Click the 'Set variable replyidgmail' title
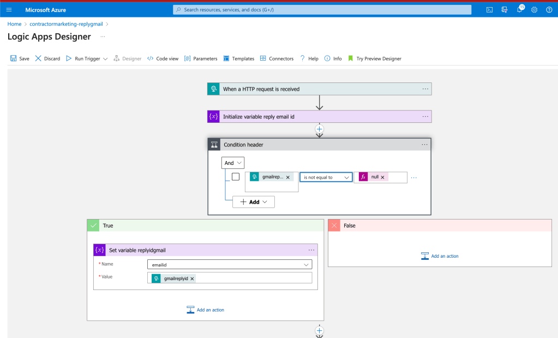This screenshot has height=338, width=558. point(137,250)
